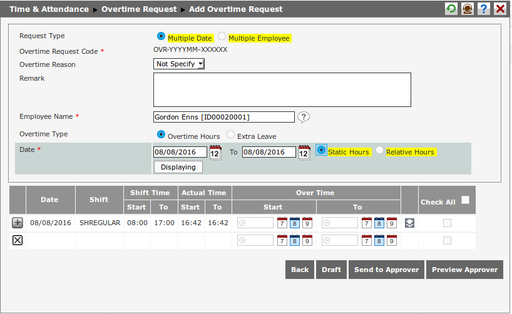Tick the Check All checkbox
This screenshot has width=512, height=314.
(465, 200)
